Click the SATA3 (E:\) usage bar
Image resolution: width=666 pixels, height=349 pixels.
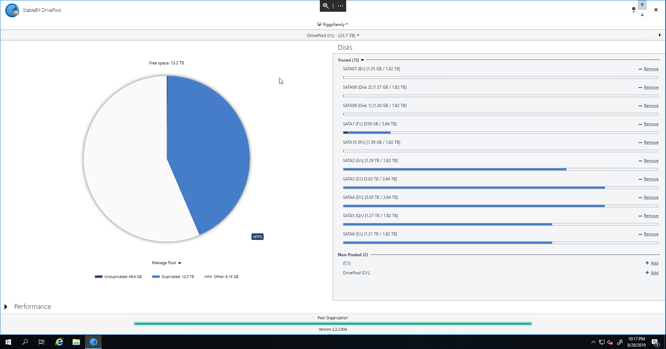[500, 188]
